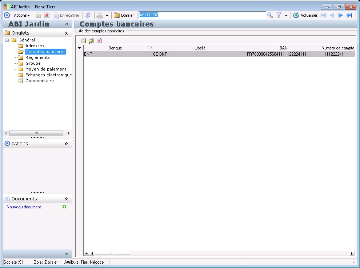
Task: Click the grid plus button at bottom
Action: point(86,253)
